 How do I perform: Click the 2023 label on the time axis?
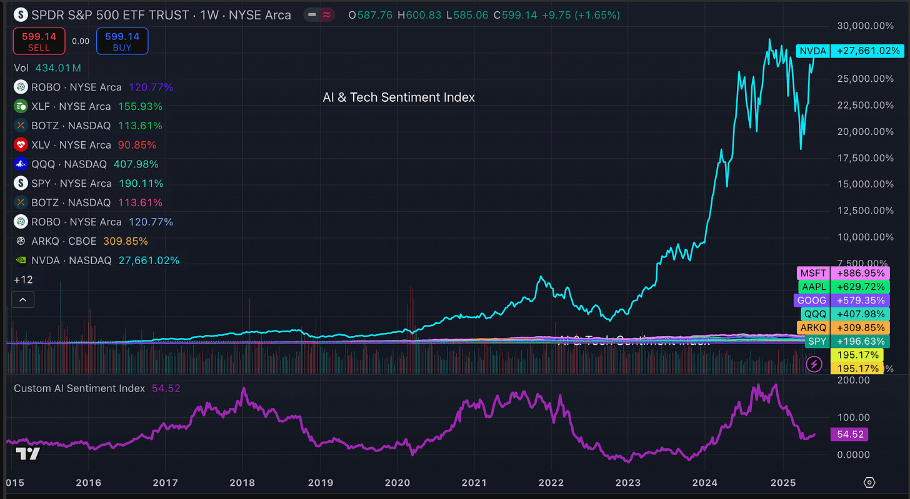(627, 483)
